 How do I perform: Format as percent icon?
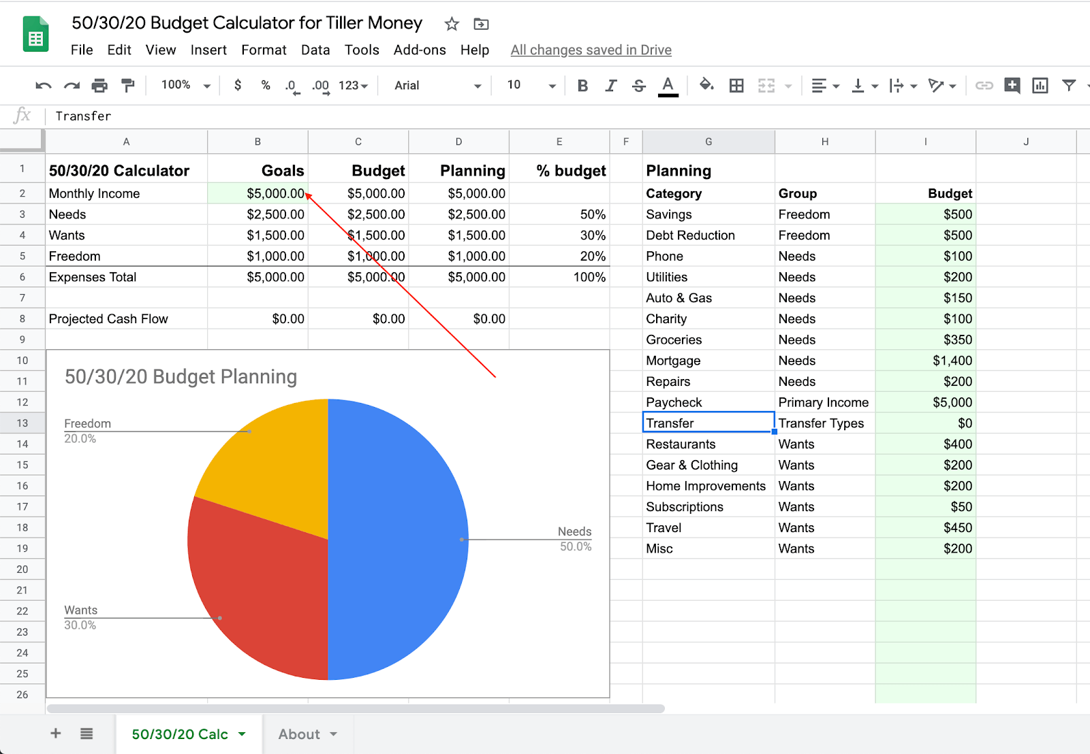(266, 85)
